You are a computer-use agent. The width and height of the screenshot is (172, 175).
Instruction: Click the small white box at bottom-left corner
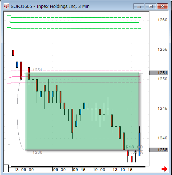click(x=6, y=169)
